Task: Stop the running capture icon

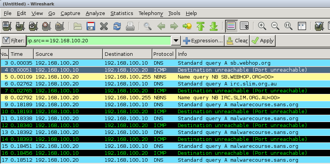Action: [x=46, y=26]
